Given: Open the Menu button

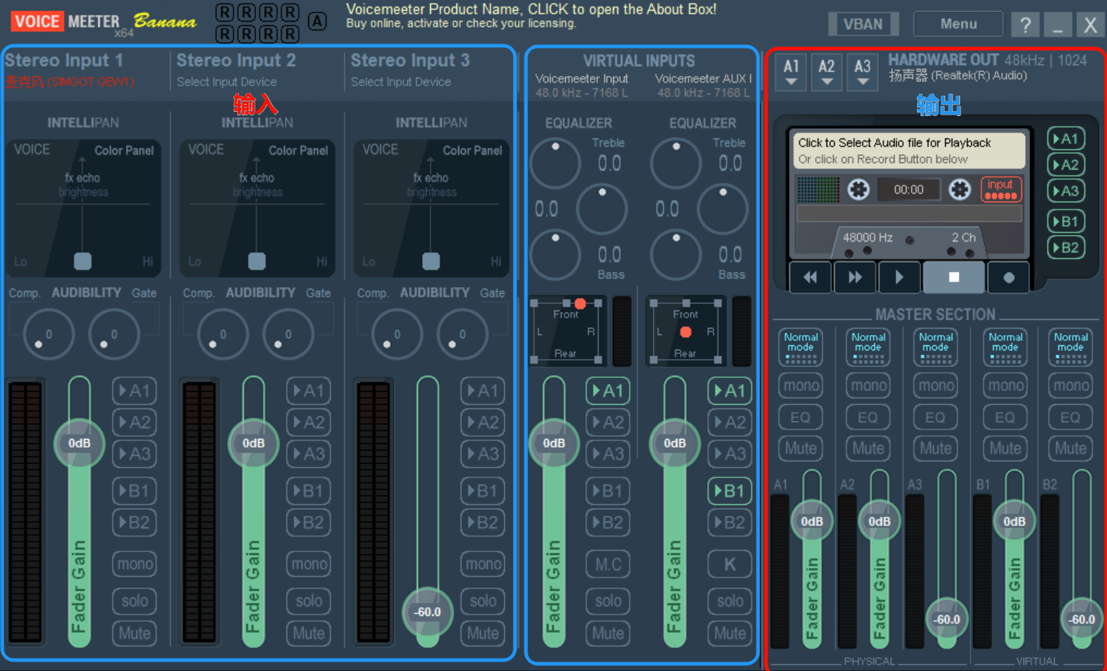Looking at the screenshot, I should click(x=958, y=24).
